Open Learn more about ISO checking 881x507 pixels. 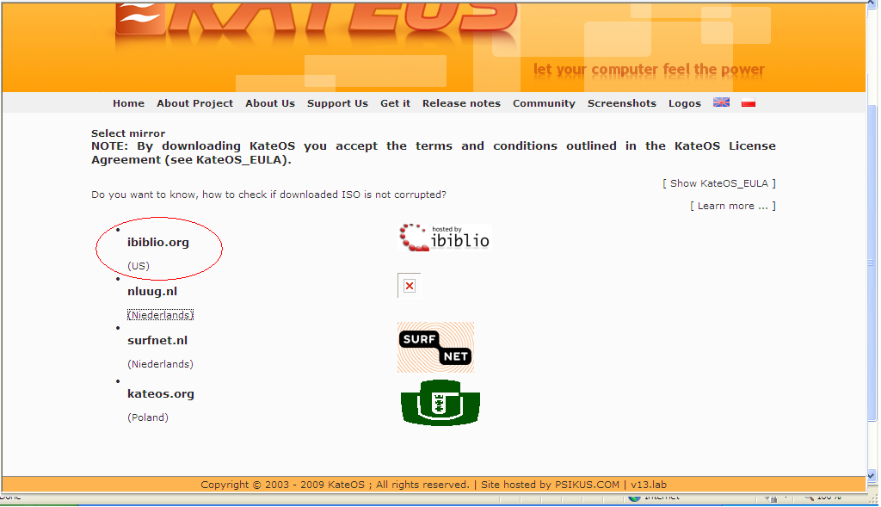click(733, 206)
